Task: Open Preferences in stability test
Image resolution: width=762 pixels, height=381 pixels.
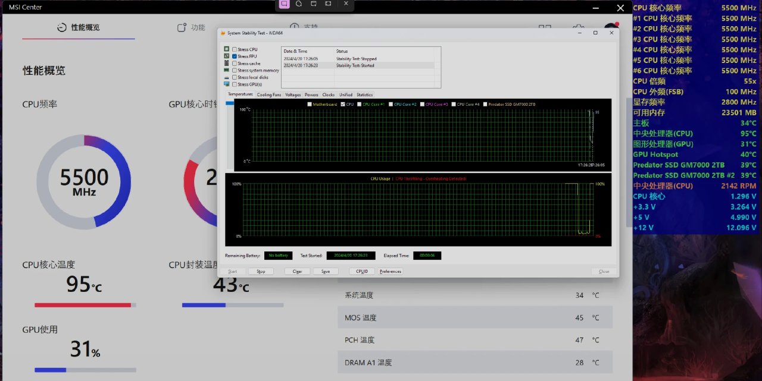Action: pyautogui.click(x=391, y=272)
